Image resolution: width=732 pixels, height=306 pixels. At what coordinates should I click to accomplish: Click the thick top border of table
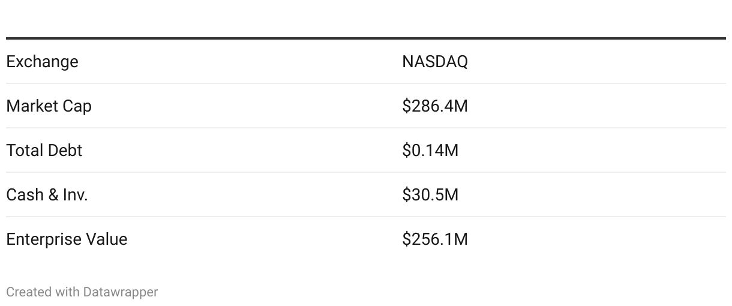(x=366, y=38)
